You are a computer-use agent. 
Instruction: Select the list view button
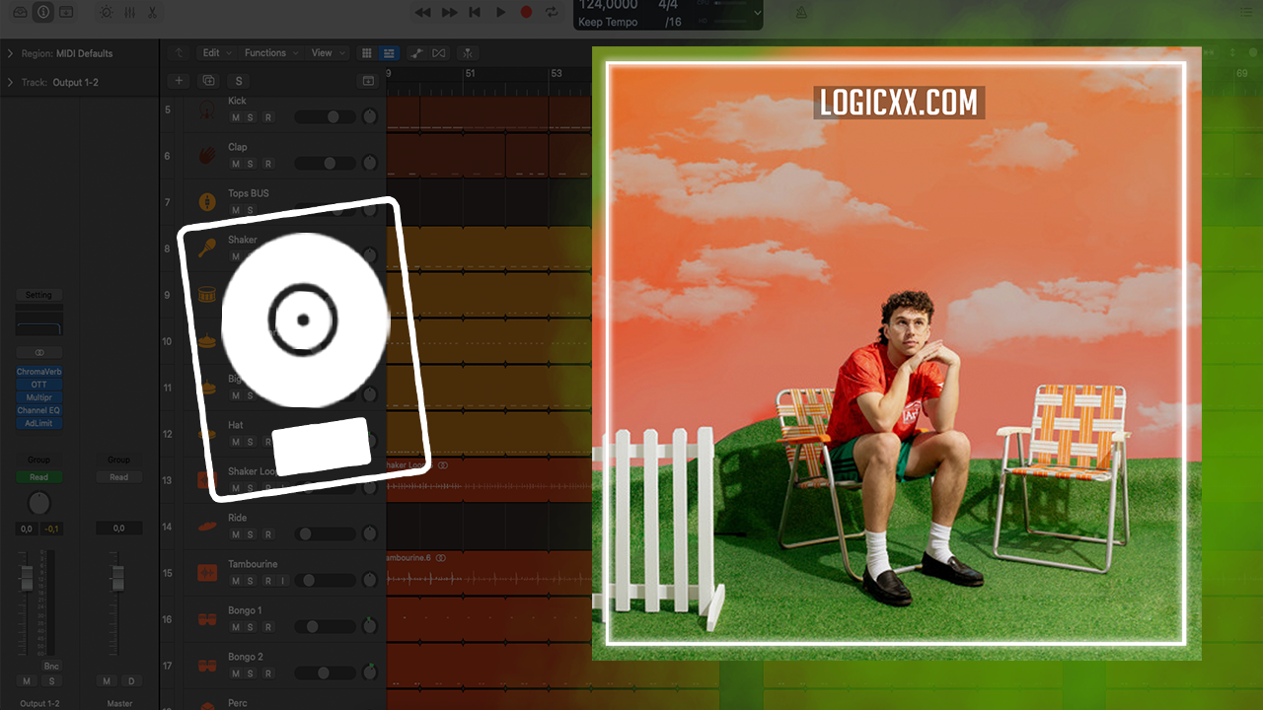389,53
